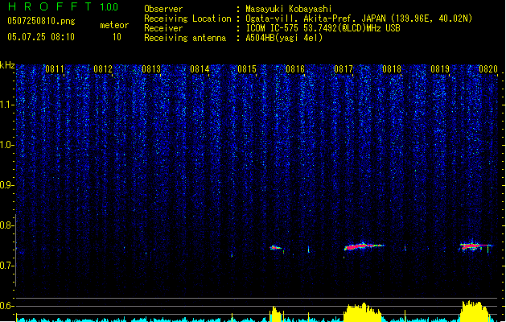Click the receiver ICOM IC-575 frequency text
Screen dimensions: 506x322
click(323, 28)
